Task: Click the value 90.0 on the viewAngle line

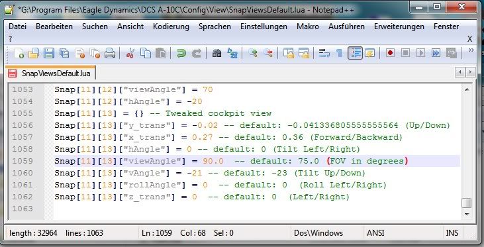Action: click(213, 161)
